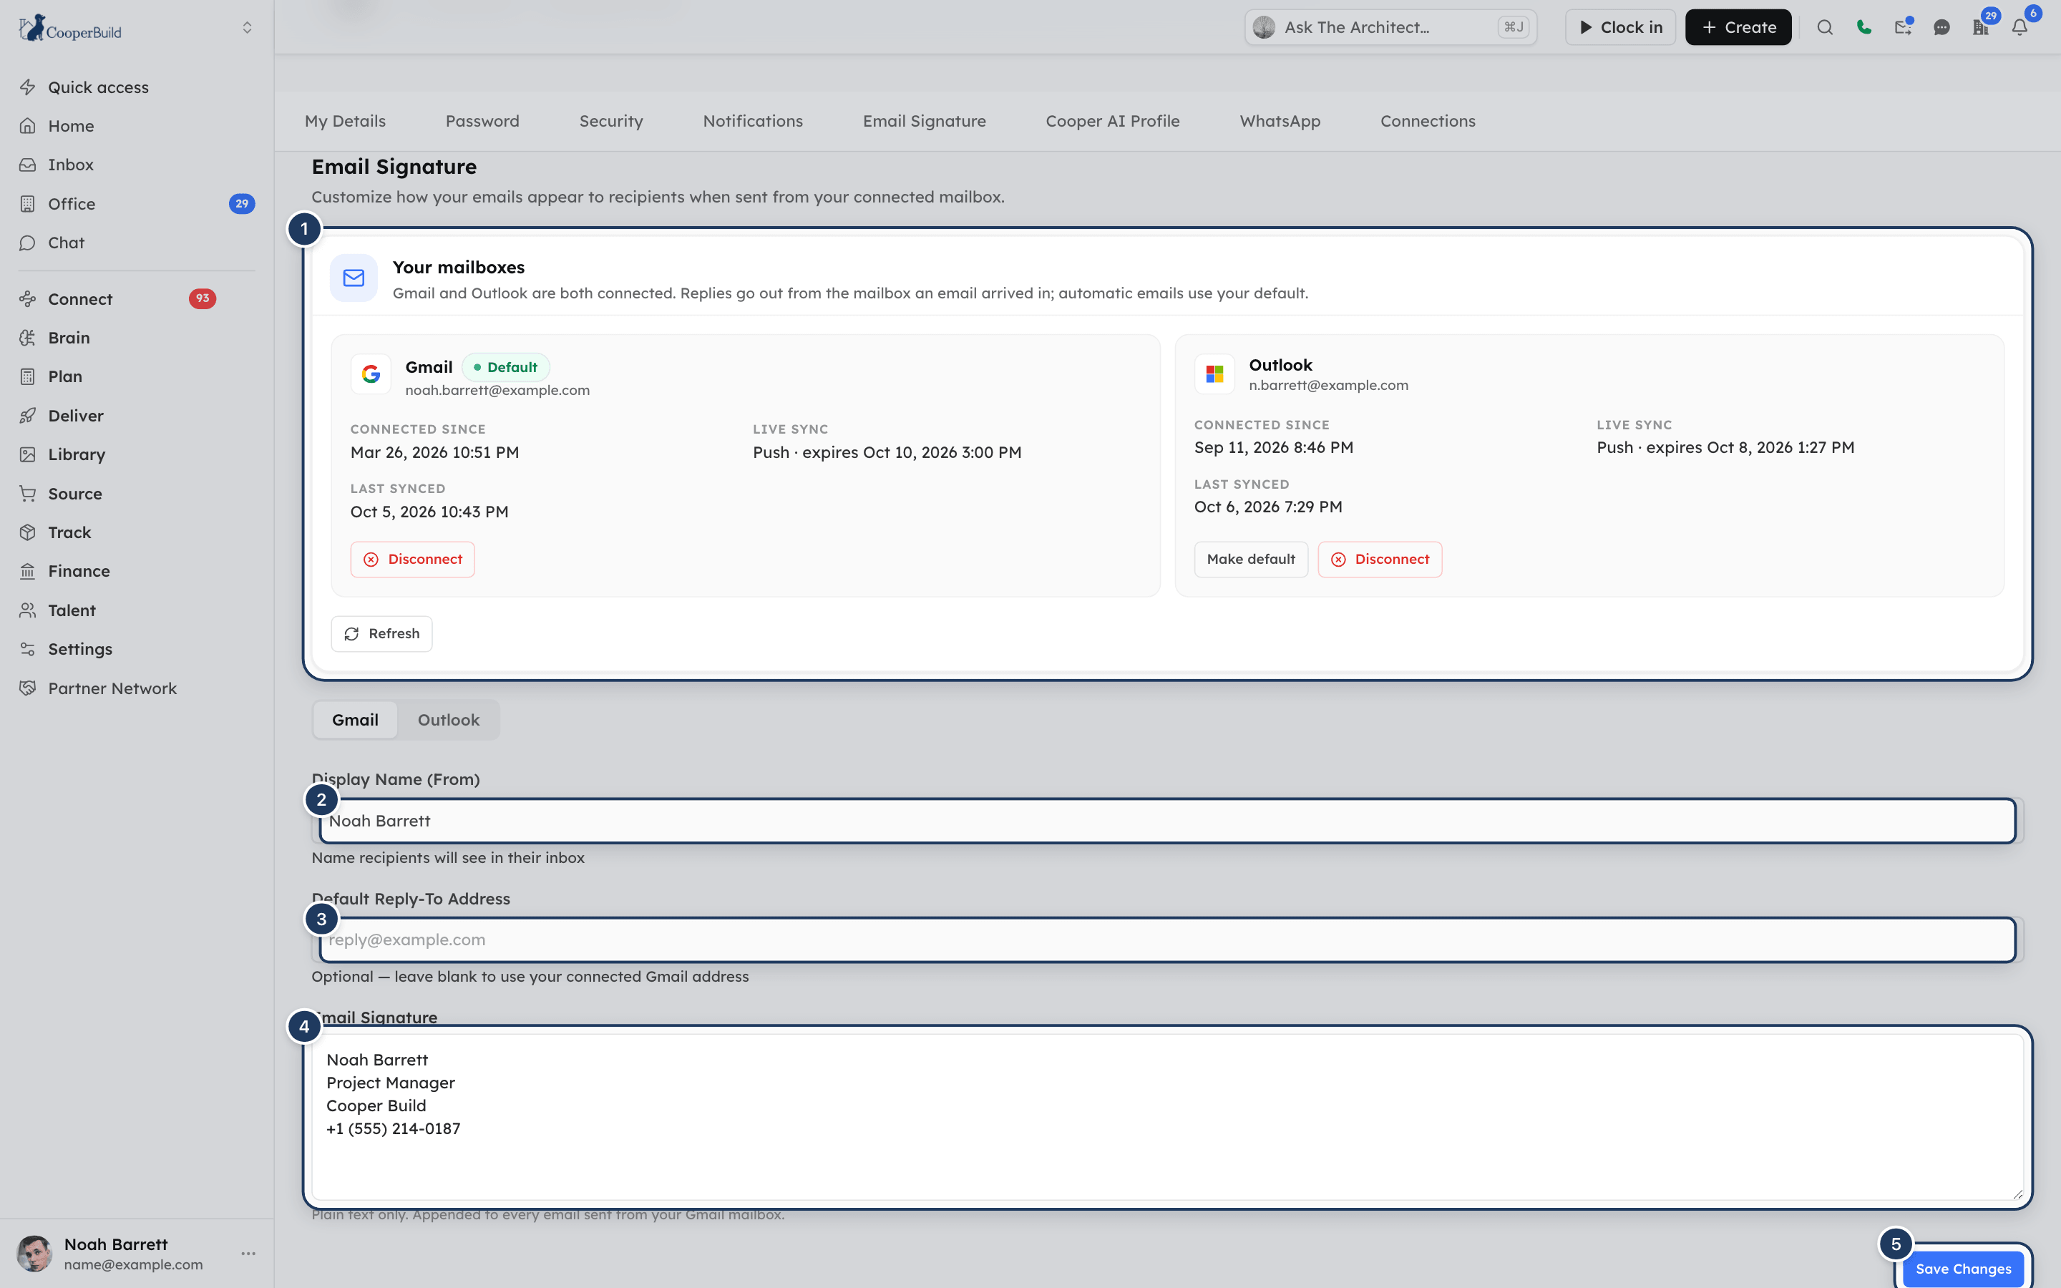Open the user menu ellipsis next to Noah Barrett
The width and height of the screenshot is (2061, 1288).
(249, 1253)
